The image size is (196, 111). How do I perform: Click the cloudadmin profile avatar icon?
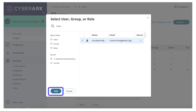click(175, 7)
